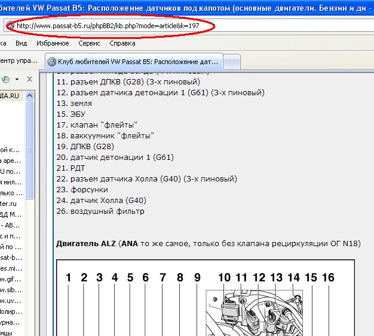
Task: Click '22. разъем датчика Холла (G40)'
Action: 147,178
